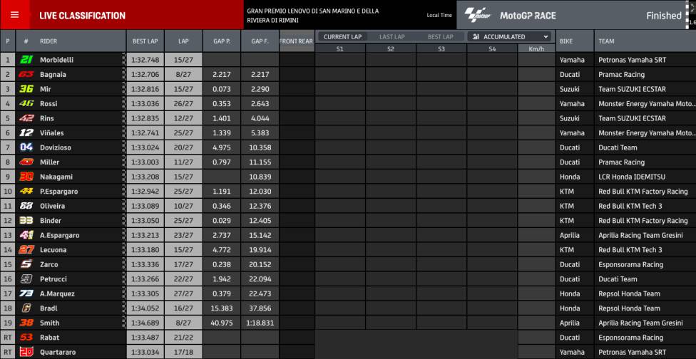The height and width of the screenshot is (359, 696).
Task: Select rider name Quartararo
Action: pos(58,352)
